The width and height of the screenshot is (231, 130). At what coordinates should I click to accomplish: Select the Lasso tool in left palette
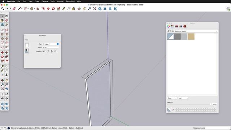(x=6, y=16)
